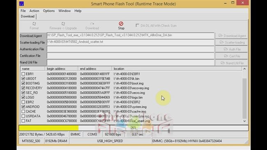Select the system.img location text
Image resolution: width=267 pixels, height=150 pixels.
[130, 107]
